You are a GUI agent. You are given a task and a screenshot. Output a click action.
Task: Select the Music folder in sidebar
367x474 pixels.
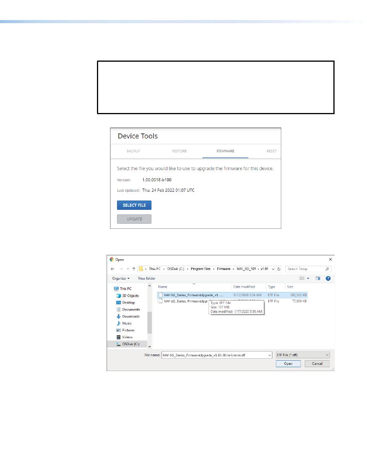127,323
